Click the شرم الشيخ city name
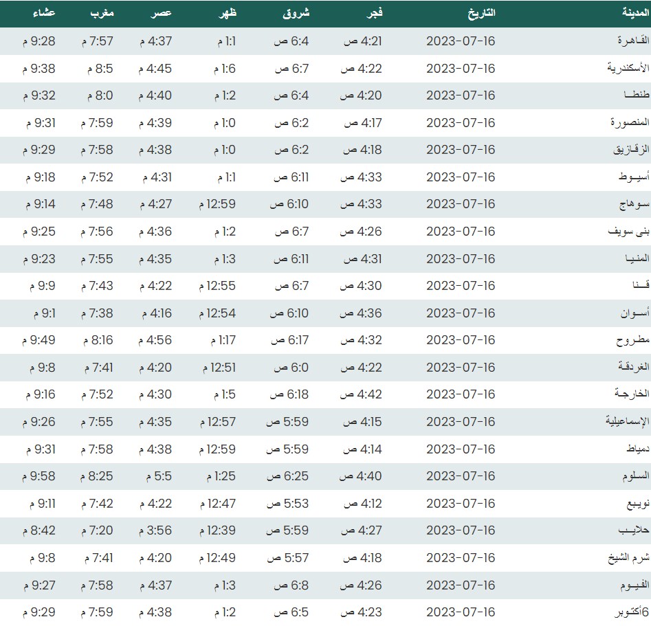This screenshot has width=651, height=626. (623, 558)
